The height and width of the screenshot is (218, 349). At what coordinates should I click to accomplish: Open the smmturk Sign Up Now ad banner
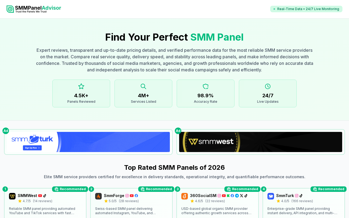point(88,142)
